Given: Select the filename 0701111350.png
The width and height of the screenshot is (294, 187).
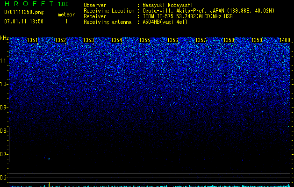Looking at the screenshot, I should click(x=24, y=12).
